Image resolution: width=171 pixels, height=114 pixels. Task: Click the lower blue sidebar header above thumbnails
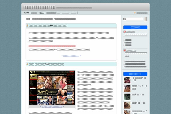(135, 74)
